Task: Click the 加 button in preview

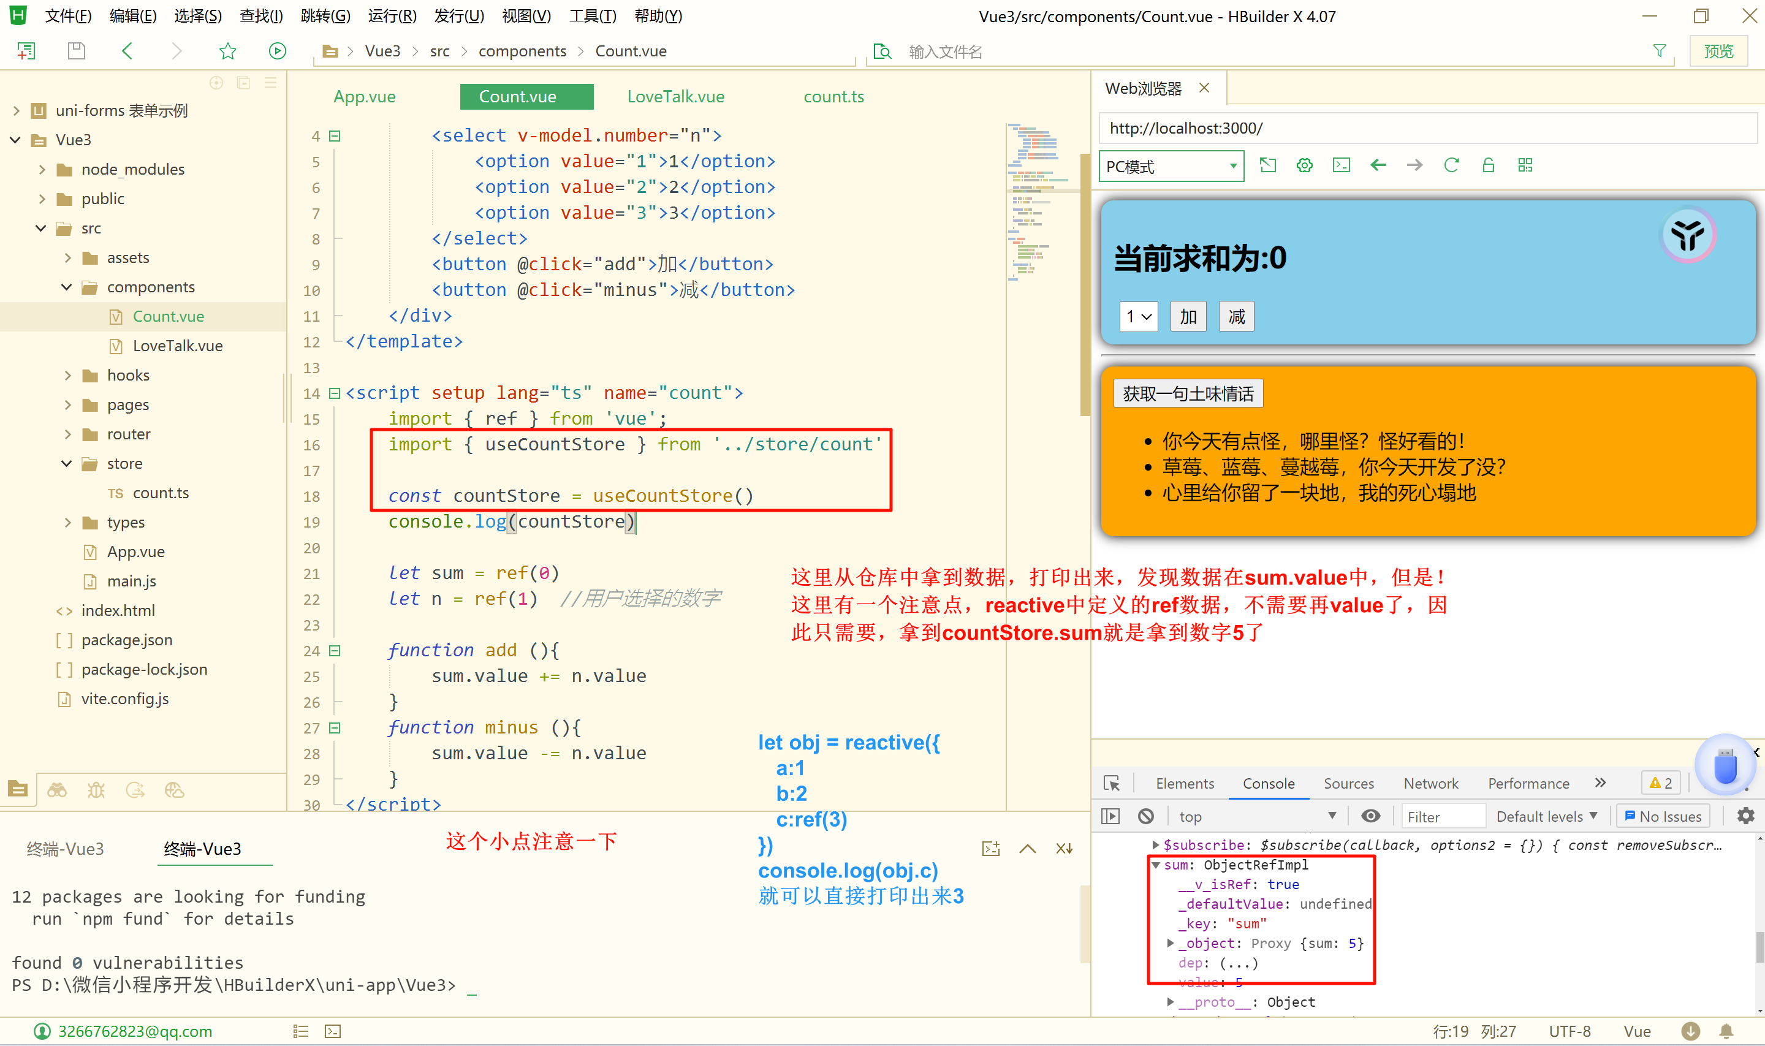Action: (x=1188, y=316)
